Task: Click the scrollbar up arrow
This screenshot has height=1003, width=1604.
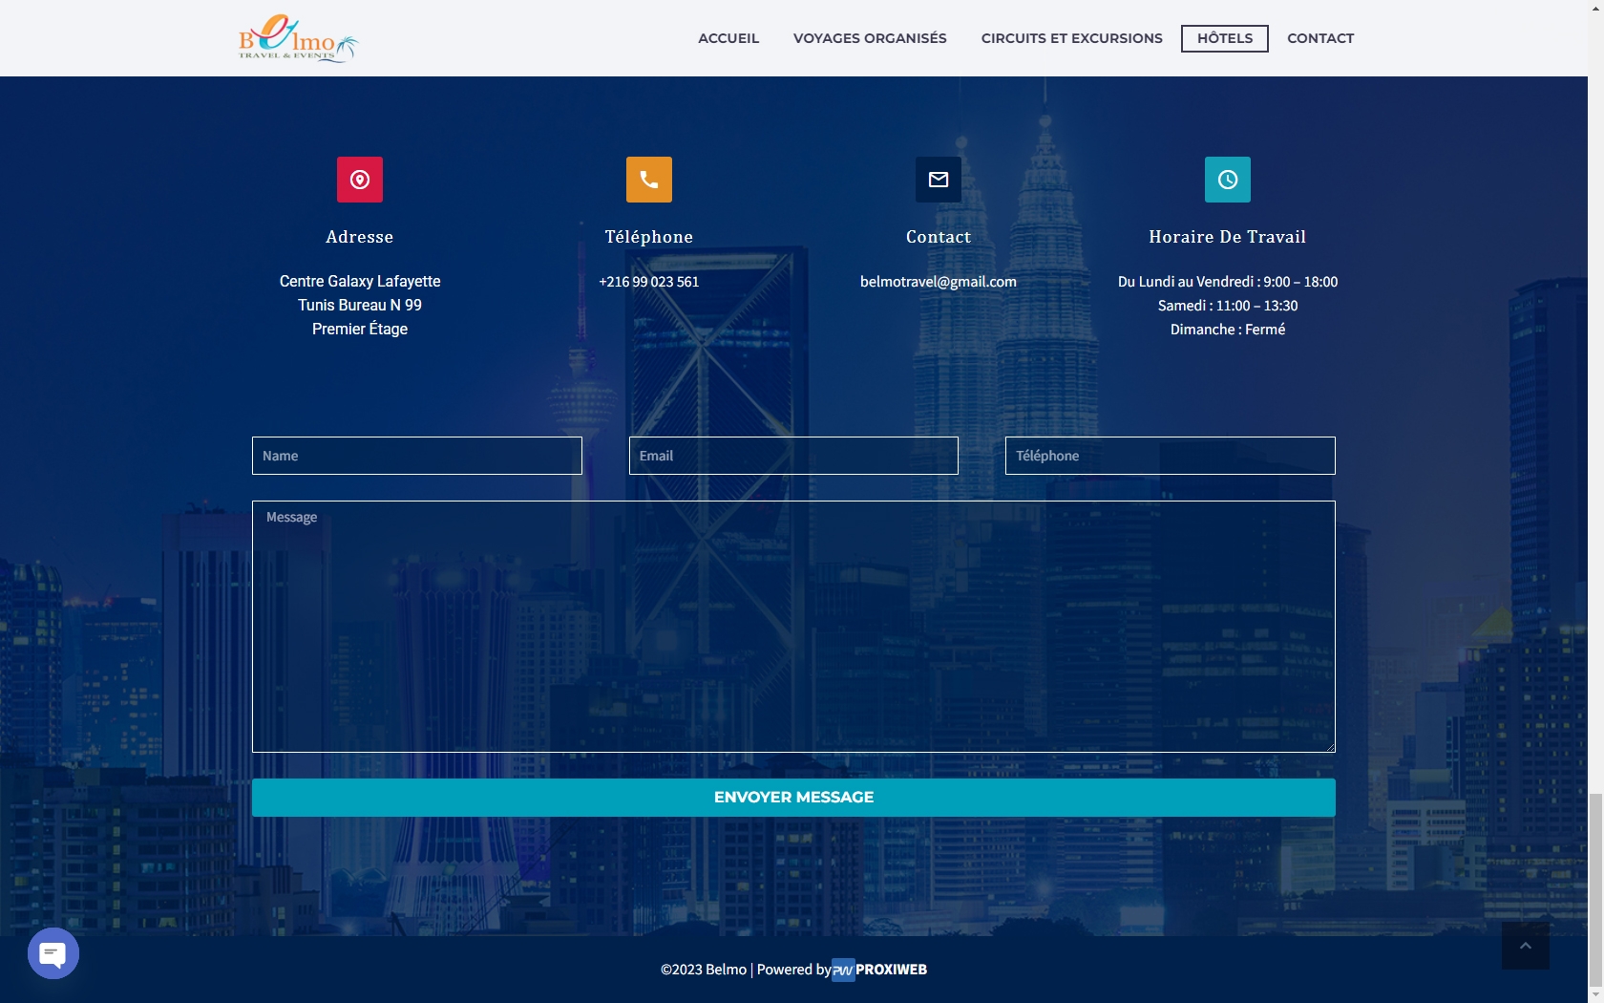Action: 1595,8
